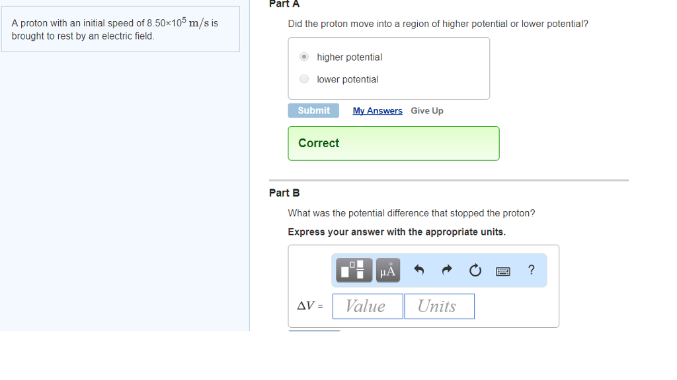Image resolution: width=677 pixels, height=380 pixels.
Task: Open the equation toolbar help
Action: [531, 270]
